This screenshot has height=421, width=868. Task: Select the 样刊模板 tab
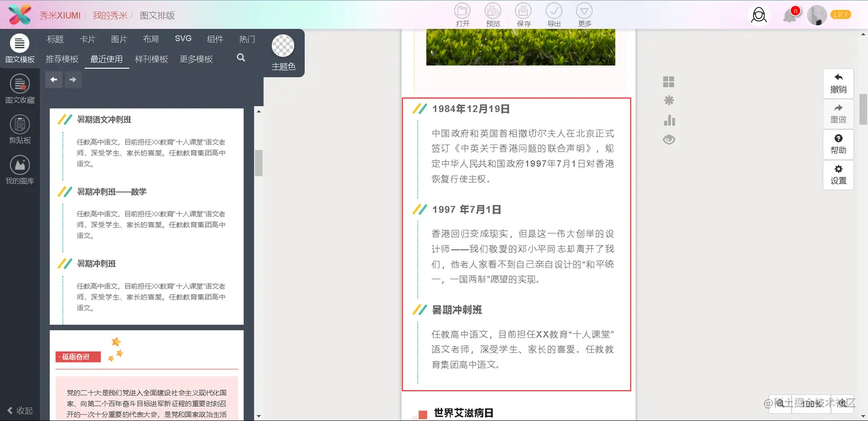[151, 59]
